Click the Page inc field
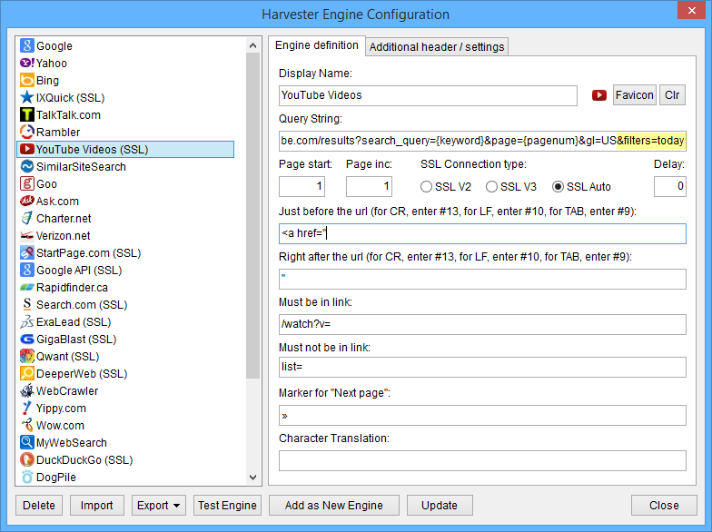Viewport: 712px width, 532px height. [369, 186]
